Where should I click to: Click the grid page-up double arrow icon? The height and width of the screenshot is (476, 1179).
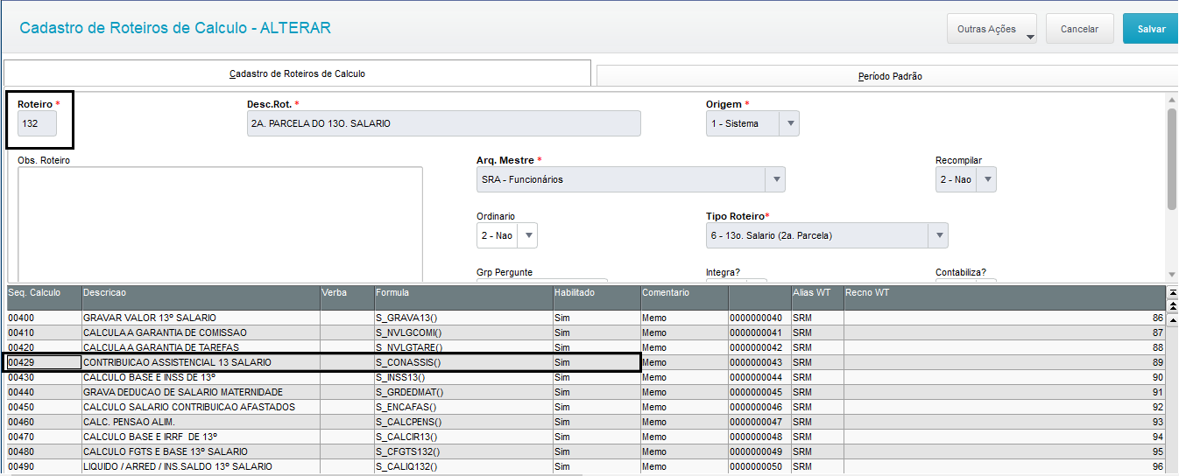pos(1173,306)
